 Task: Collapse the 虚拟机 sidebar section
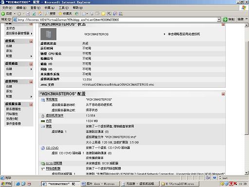coord(31,41)
